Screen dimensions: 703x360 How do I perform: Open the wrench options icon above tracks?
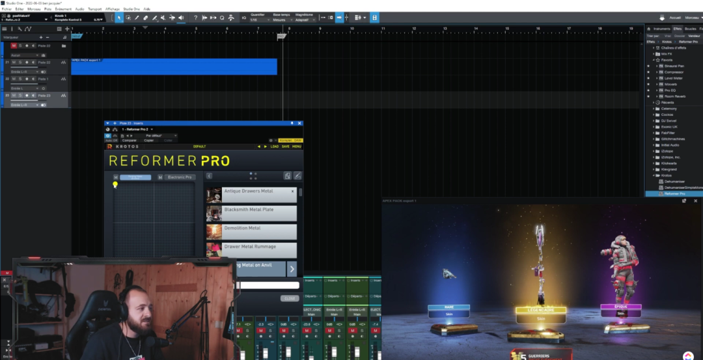pyautogui.click(x=20, y=29)
